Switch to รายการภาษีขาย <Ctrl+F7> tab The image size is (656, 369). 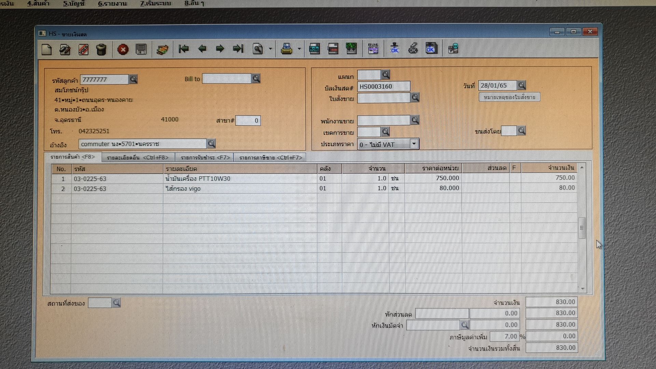tap(271, 158)
